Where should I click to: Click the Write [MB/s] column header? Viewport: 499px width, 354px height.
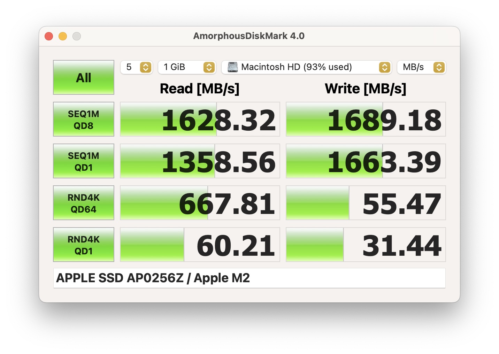pyautogui.click(x=366, y=89)
